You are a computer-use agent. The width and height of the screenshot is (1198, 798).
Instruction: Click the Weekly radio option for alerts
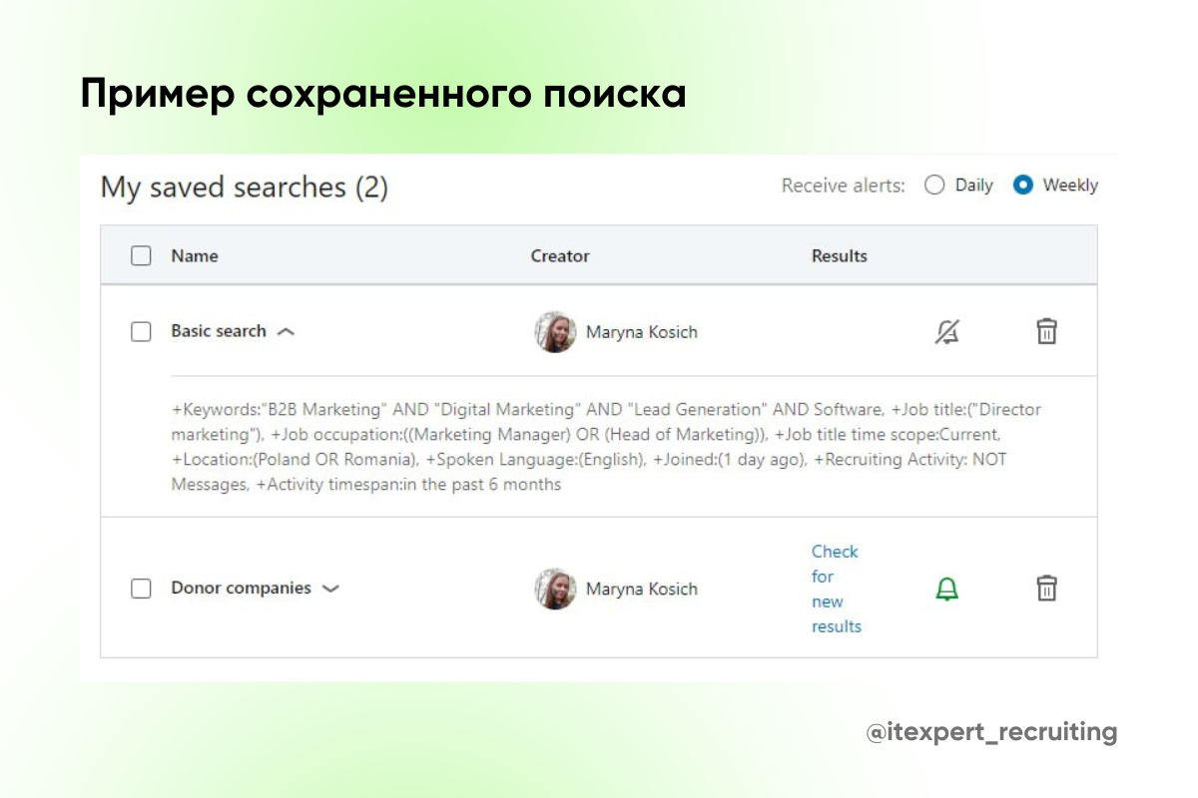coord(1021,185)
